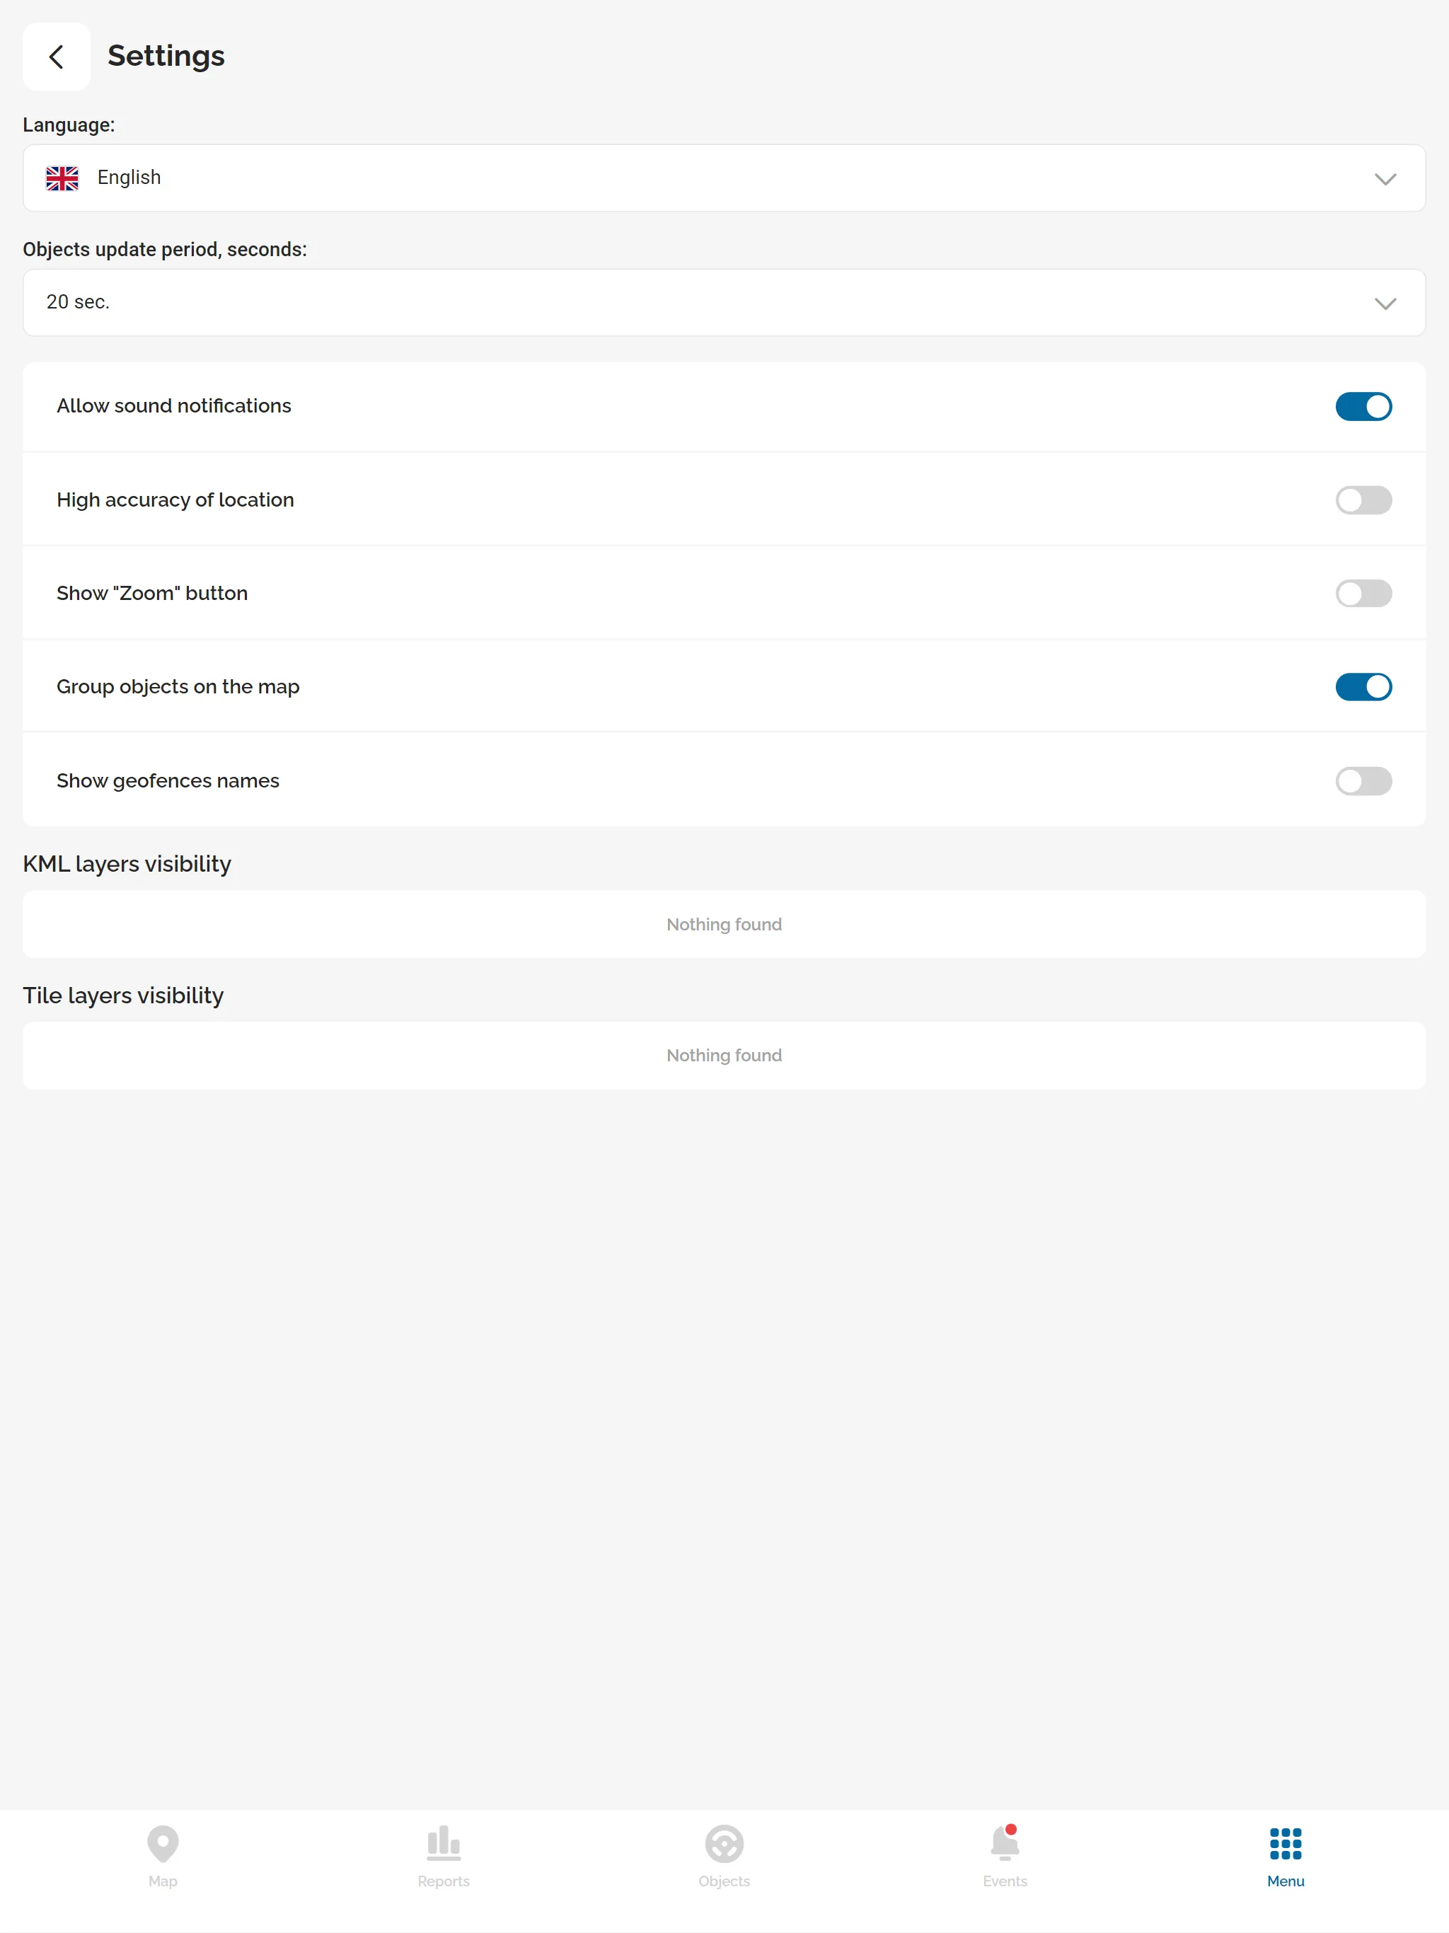Disable Group objects on the map
Viewport: 1449px width, 1933px height.
[1363, 687]
